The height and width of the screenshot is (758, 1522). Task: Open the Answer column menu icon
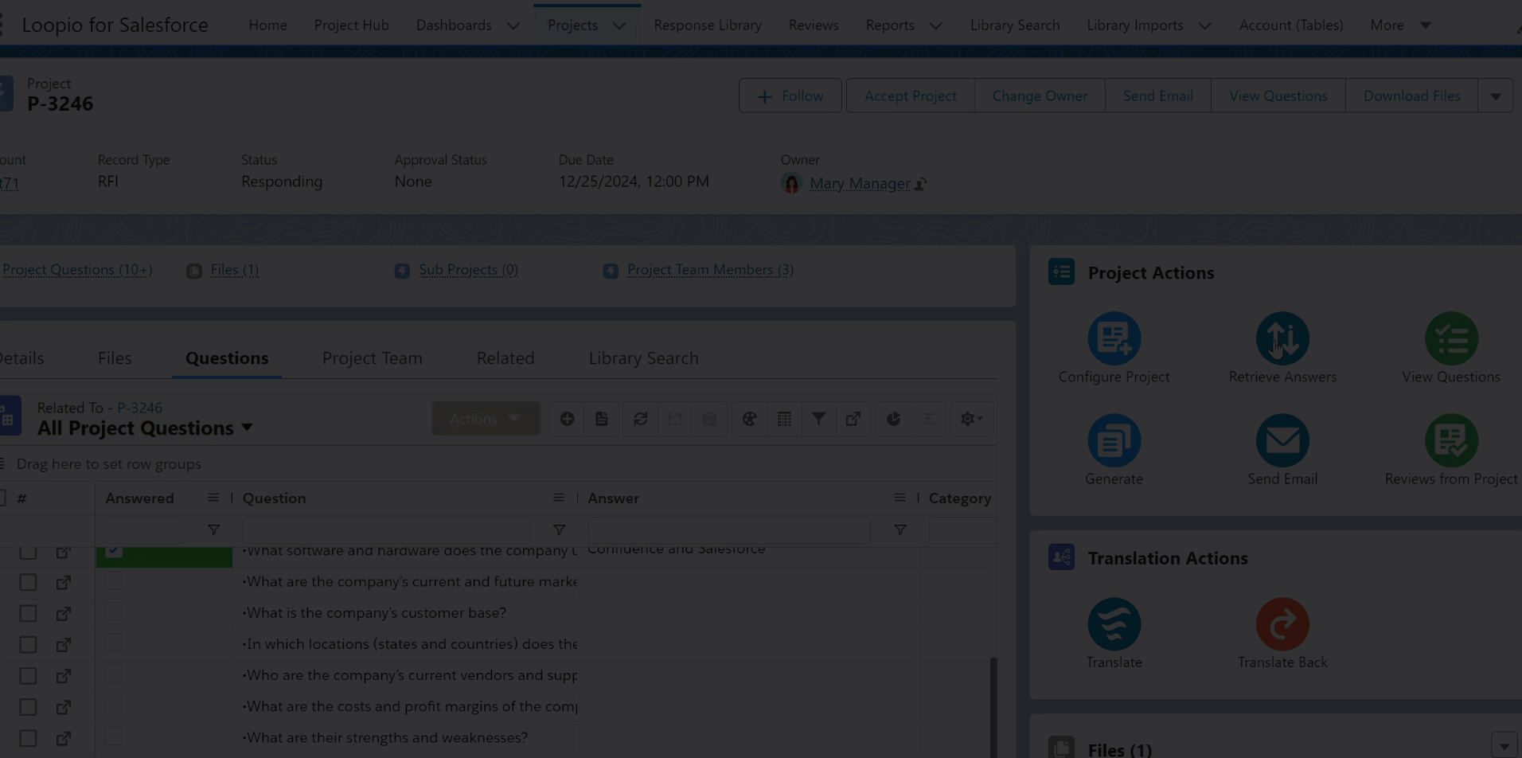[x=900, y=498]
